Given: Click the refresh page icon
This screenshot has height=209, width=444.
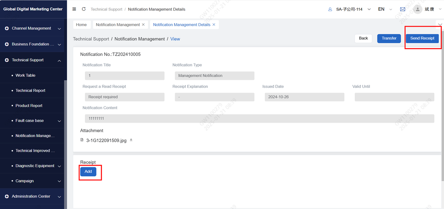Looking at the screenshot, I should [x=84, y=9].
